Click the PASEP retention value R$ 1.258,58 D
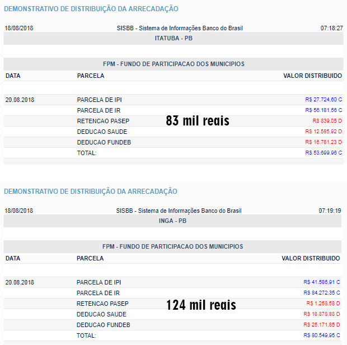Image resolution: width=347 pixels, height=345 pixels. point(323,304)
